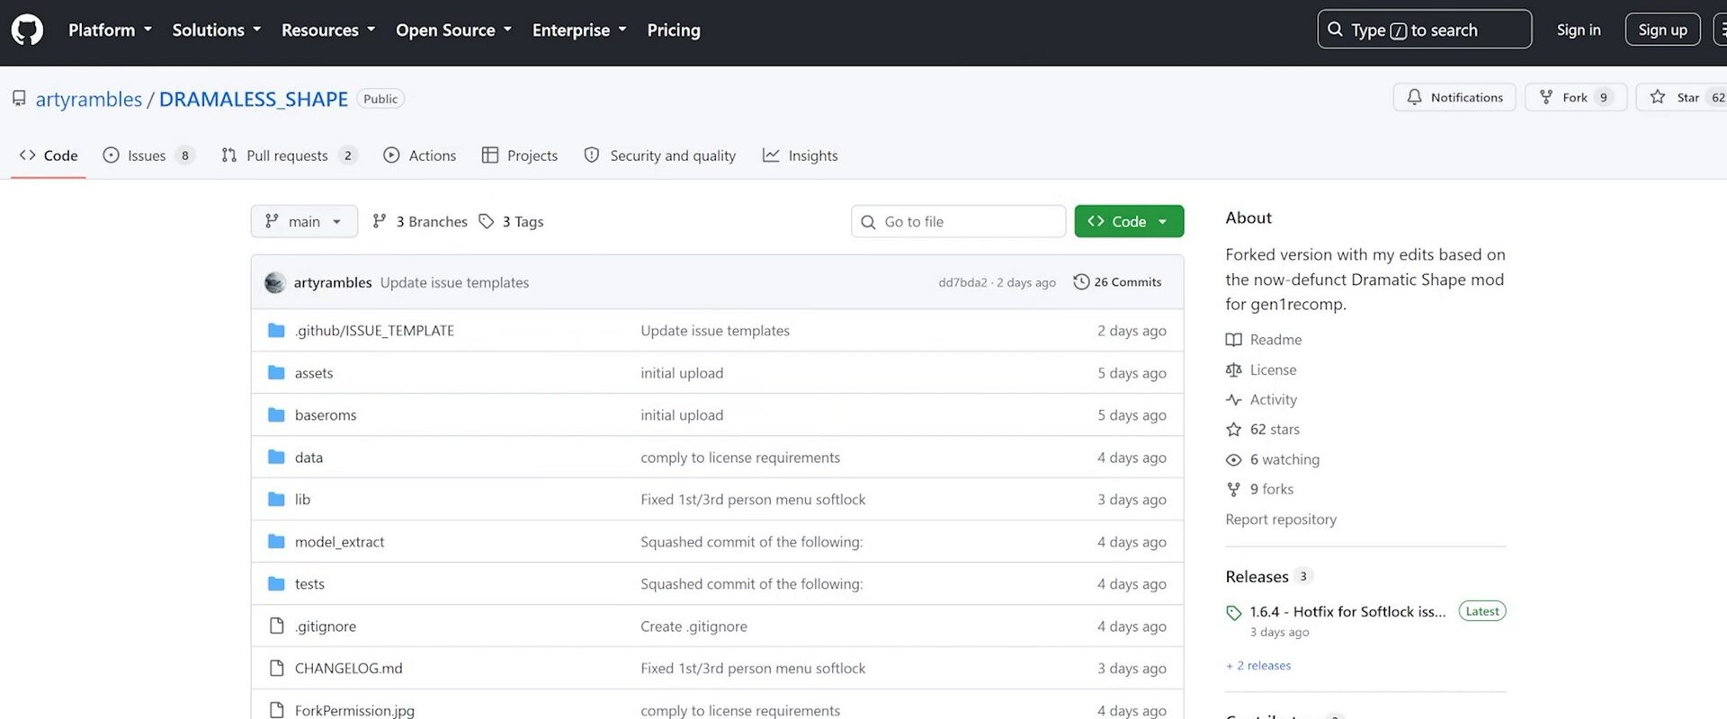This screenshot has width=1727, height=719.
Task: Click the License scale icon
Action: click(x=1233, y=370)
